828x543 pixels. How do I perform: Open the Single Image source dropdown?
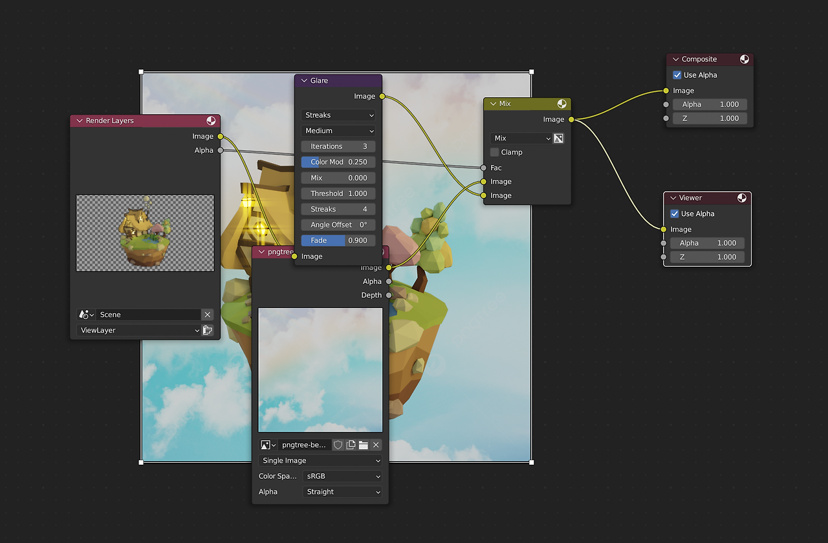(x=320, y=460)
